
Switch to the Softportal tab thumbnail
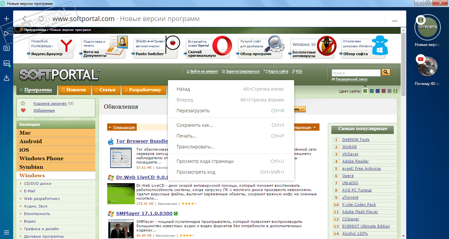[428, 27]
